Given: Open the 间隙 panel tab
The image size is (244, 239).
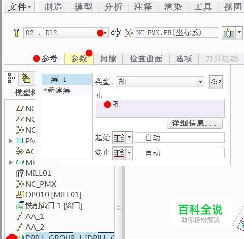Looking at the screenshot, I should pyautogui.click(x=108, y=59).
